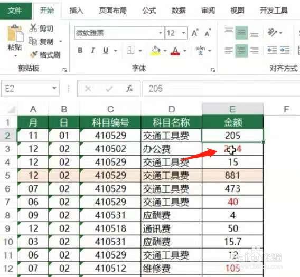
Task: Apply red font color A
Action: [x=175, y=51]
